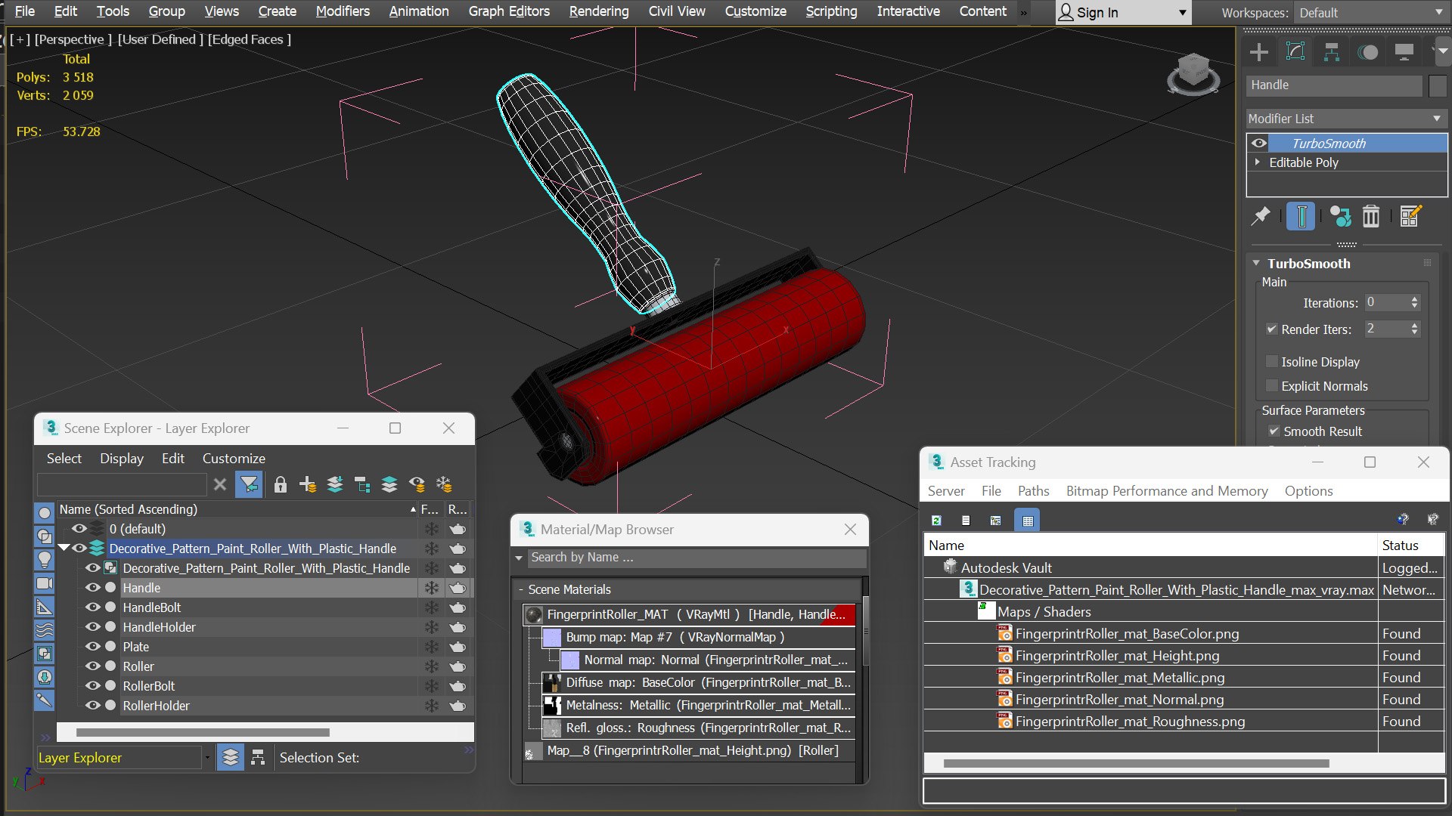Click Search by Name field in Material Browser
This screenshot has height=816, width=1452.
pyautogui.click(x=697, y=558)
